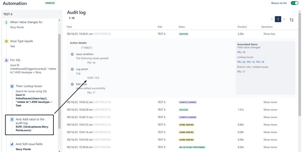Screen dimensions: 303x152
Task: Click the SUM: 13.0 log value
Action: tap(93, 78)
